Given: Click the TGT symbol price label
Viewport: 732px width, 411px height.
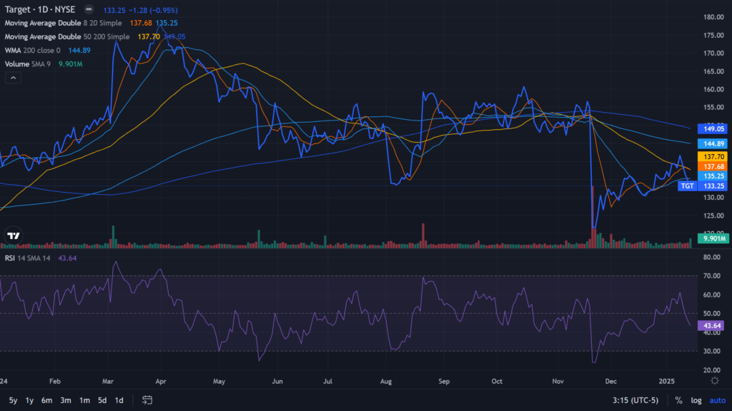Looking at the screenshot, I should (687, 186).
